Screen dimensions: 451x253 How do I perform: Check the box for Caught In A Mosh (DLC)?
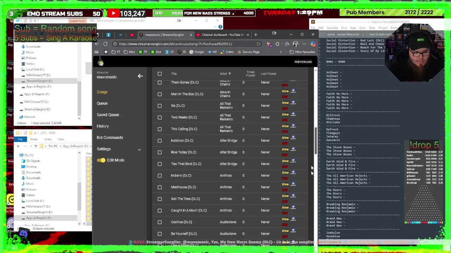[x=160, y=210]
